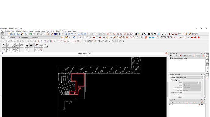Zoom in with plus magnifier
This screenshot has height=117, width=210.
66,34
